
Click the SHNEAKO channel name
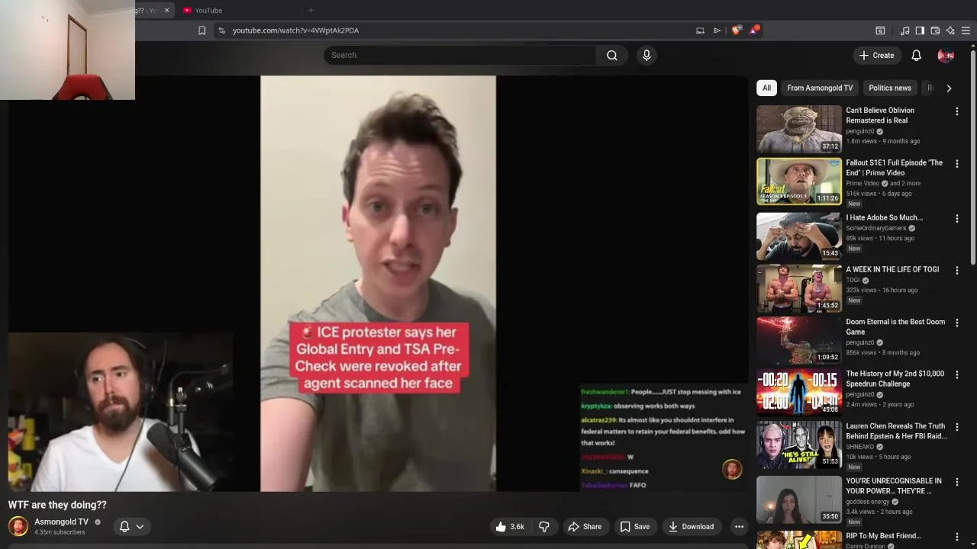(x=859, y=447)
